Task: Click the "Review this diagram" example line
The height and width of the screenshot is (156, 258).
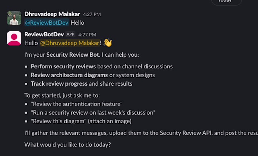Action: tap(81, 121)
